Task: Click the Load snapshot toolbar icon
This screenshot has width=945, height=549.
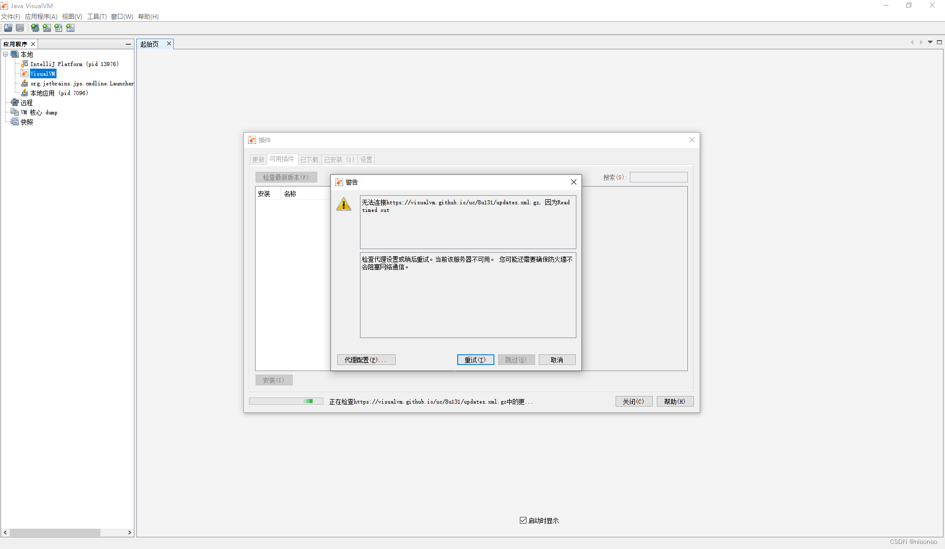Action: [8, 28]
